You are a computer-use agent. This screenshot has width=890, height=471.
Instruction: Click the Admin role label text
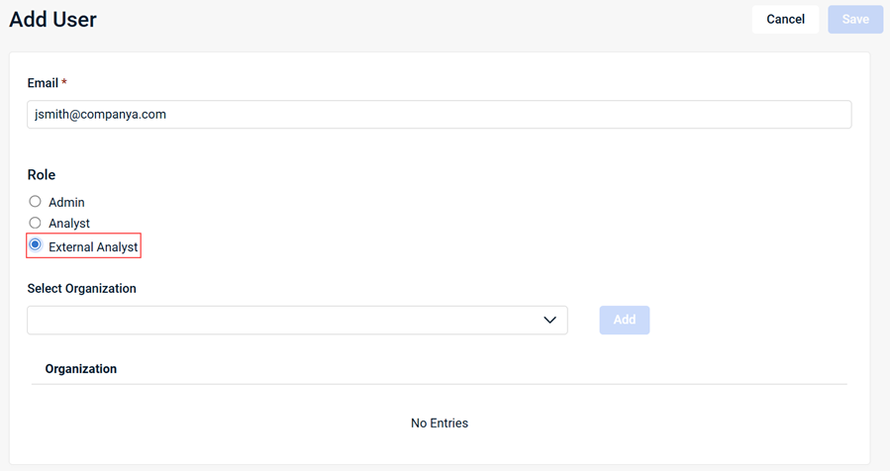[66, 203]
